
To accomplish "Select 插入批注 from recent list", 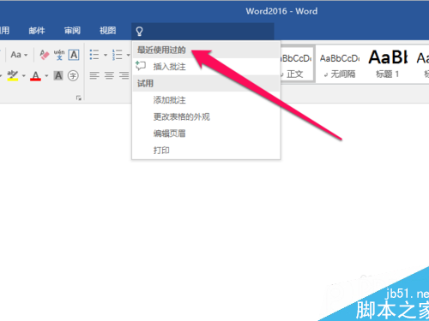I will pos(206,67).
